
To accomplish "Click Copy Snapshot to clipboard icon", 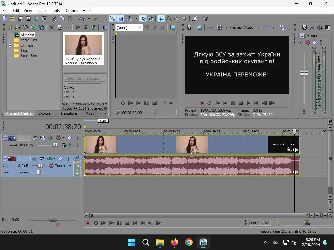I will tap(282, 27).
